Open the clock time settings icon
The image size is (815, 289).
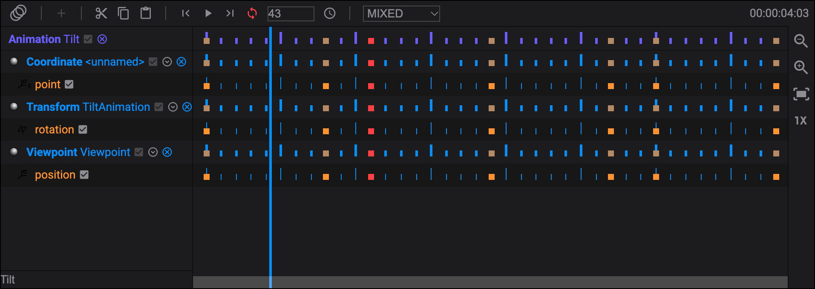click(330, 13)
